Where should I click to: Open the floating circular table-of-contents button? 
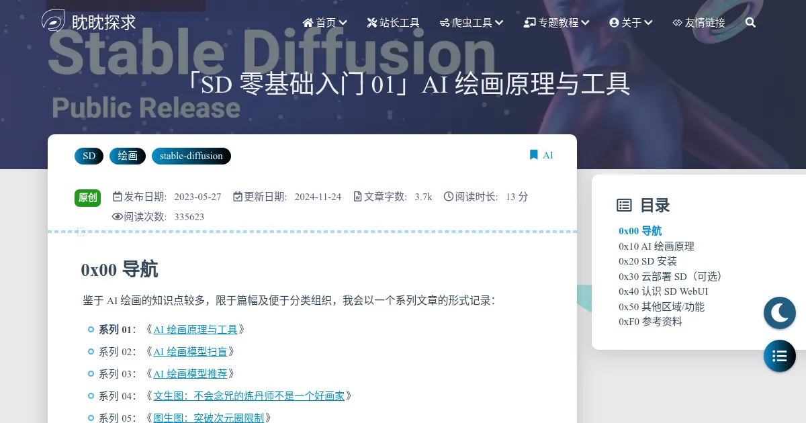pyautogui.click(x=779, y=356)
